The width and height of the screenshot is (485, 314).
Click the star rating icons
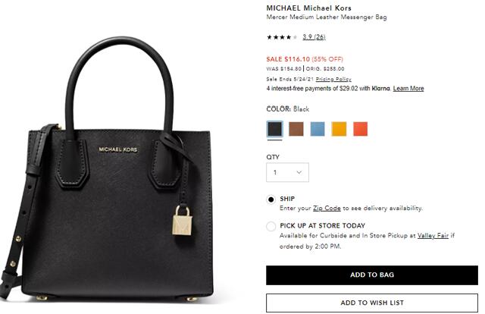click(x=281, y=36)
